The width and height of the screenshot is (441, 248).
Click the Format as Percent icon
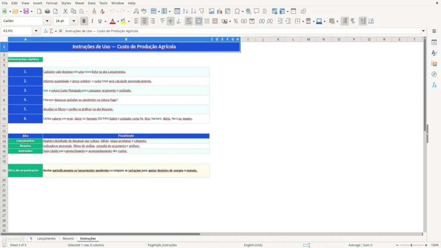point(236,21)
